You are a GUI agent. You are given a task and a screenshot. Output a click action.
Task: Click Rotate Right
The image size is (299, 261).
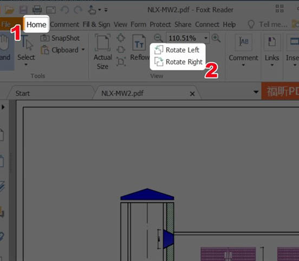coord(178,62)
